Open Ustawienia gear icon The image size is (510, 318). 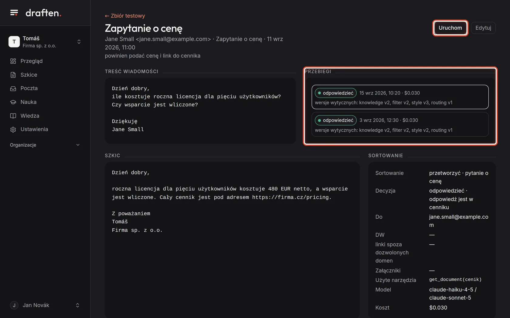pyautogui.click(x=13, y=129)
